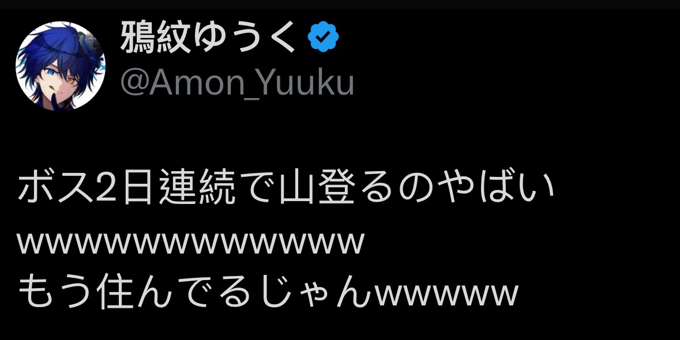Open the display name 鴉紋ゆうく
680x340 pixels.
point(208,37)
